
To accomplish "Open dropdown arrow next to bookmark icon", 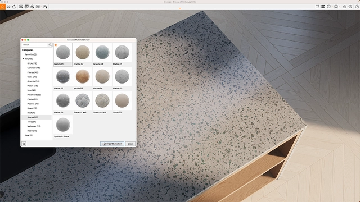I will pos(340,7).
